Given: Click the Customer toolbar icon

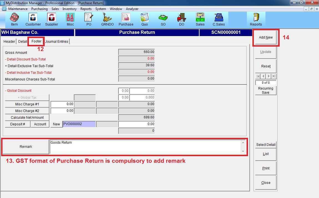Looking at the screenshot, I should click(33, 19).
